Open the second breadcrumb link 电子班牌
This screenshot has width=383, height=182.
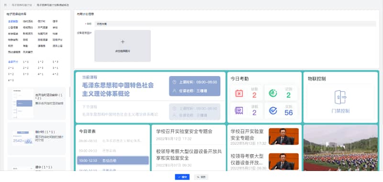[22, 5]
